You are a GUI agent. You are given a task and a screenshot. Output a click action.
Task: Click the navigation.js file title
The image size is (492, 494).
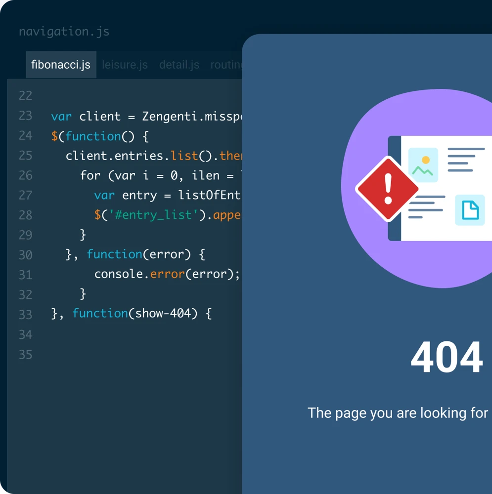[x=64, y=32]
